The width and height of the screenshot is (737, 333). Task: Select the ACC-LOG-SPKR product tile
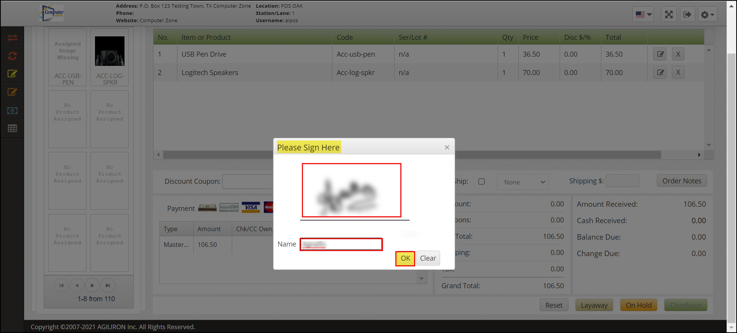pos(110,57)
